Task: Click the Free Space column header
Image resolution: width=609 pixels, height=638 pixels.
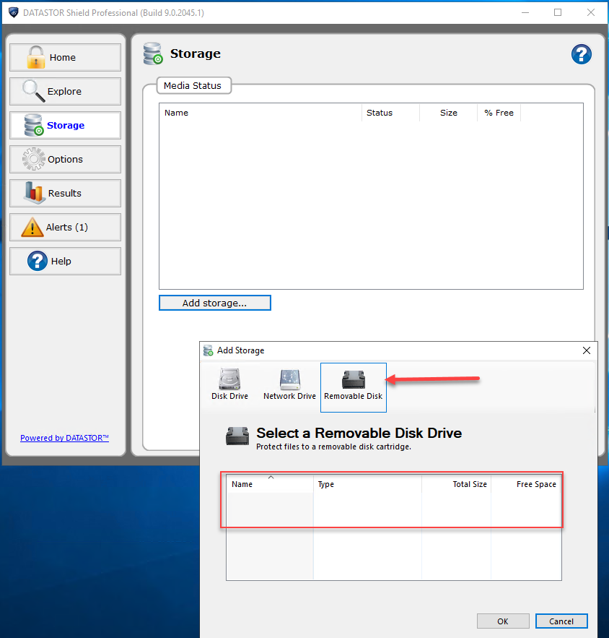Action: coord(526,484)
